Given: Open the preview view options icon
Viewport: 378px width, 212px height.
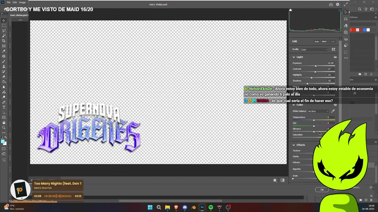Looking at the screenshot, I should point(275,180).
